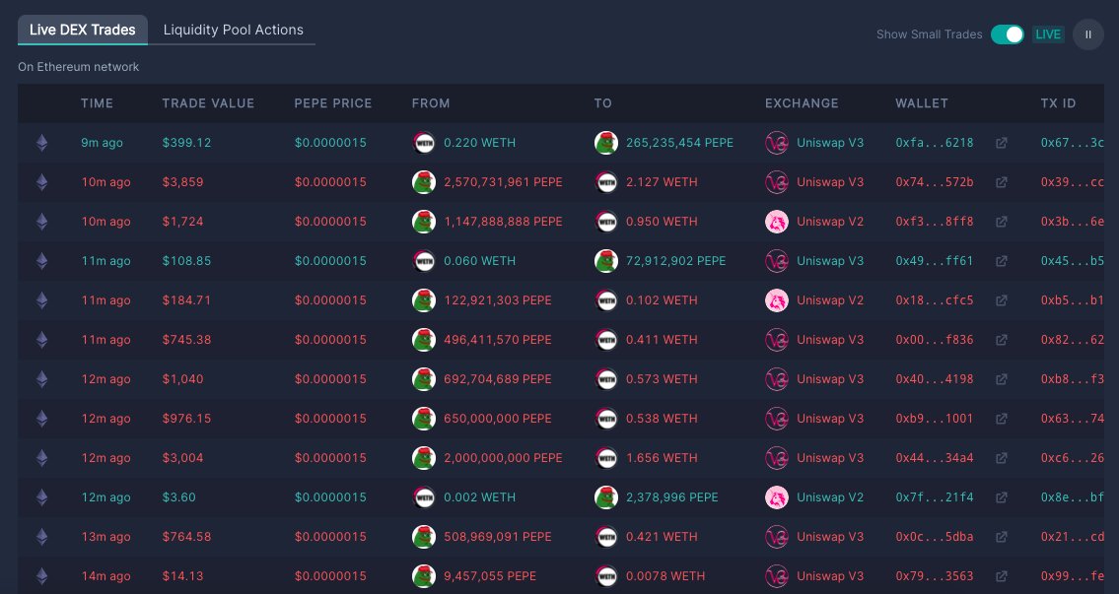The height and width of the screenshot is (594, 1119).
Task: Click the Uniswap V2 icon in the $3.60 row
Action: pyautogui.click(x=778, y=497)
